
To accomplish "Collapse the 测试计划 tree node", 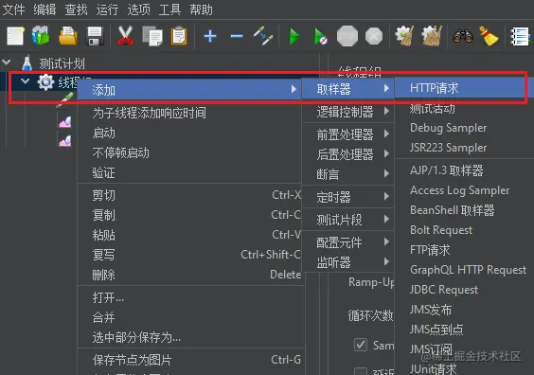I will pyautogui.click(x=7, y=62).
